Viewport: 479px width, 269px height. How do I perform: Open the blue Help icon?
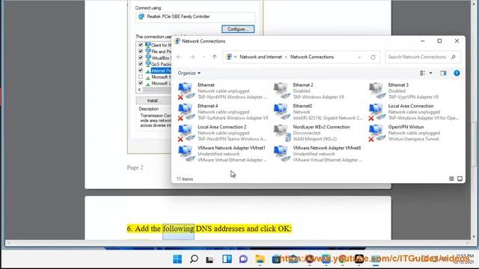[x=457, y=73]
